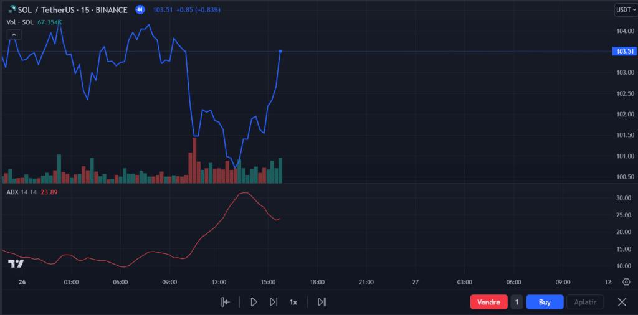The width and height of the screenshot is (638, 315).
Task: Click the 15:00 time axis label
Action: (x=268, y=281)
